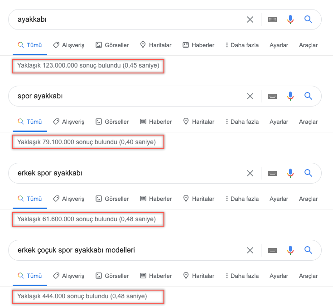Expand 'Daha fazla' under the 'ayakkabı' search

[x=242, y=45]
